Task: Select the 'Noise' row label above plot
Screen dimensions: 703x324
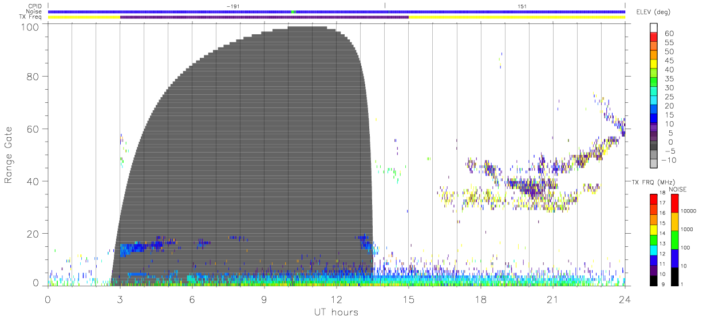Action: coord(34,11)
